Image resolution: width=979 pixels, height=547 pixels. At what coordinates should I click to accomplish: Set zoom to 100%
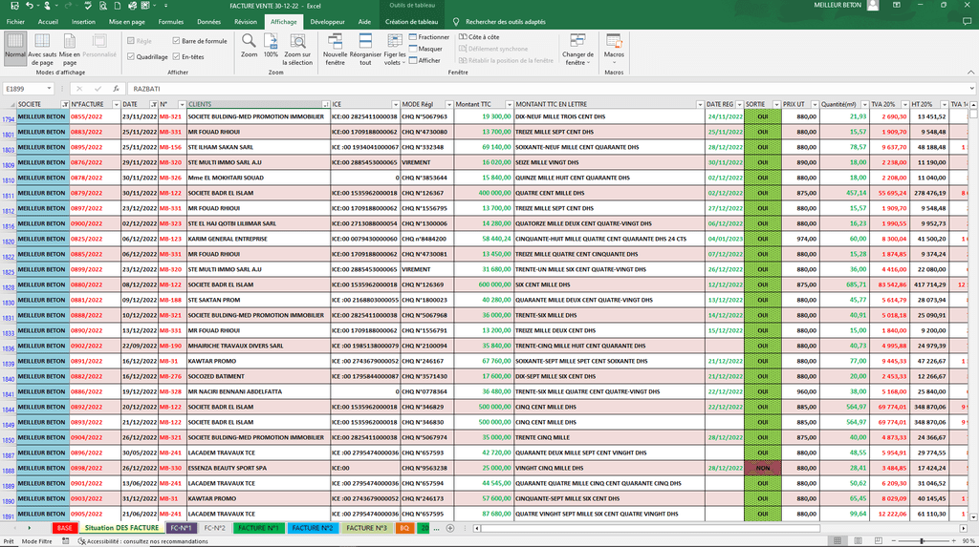pos(271,46)
